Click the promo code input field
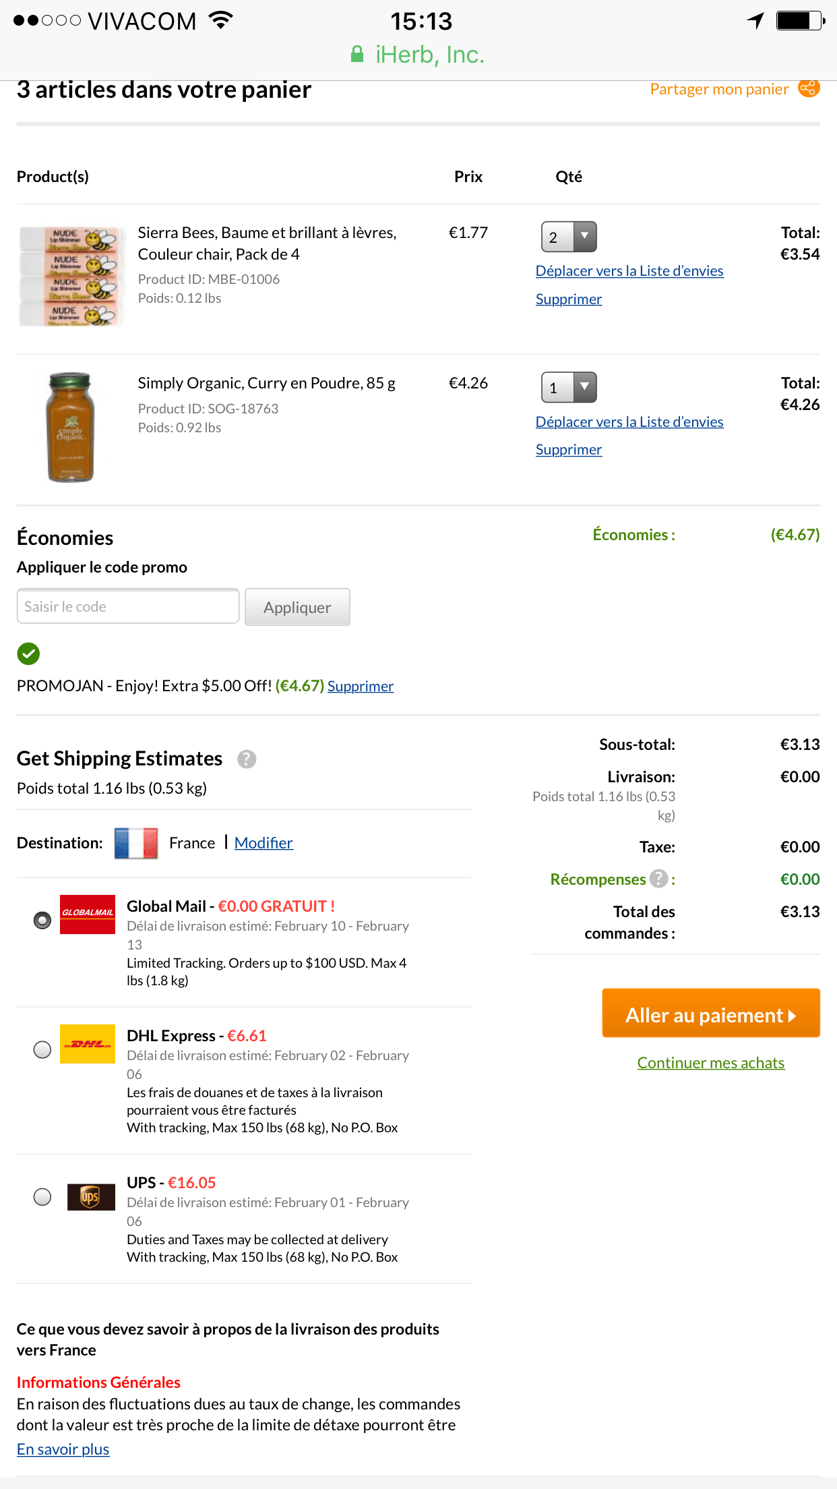The height and width of the screenshot is (1489, 837). coord(128,606)
